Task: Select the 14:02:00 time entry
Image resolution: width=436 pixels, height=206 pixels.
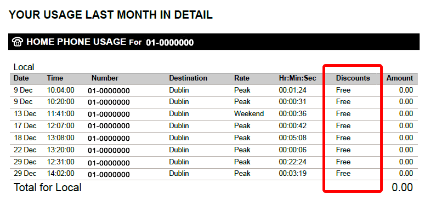Action: point(61,174)
